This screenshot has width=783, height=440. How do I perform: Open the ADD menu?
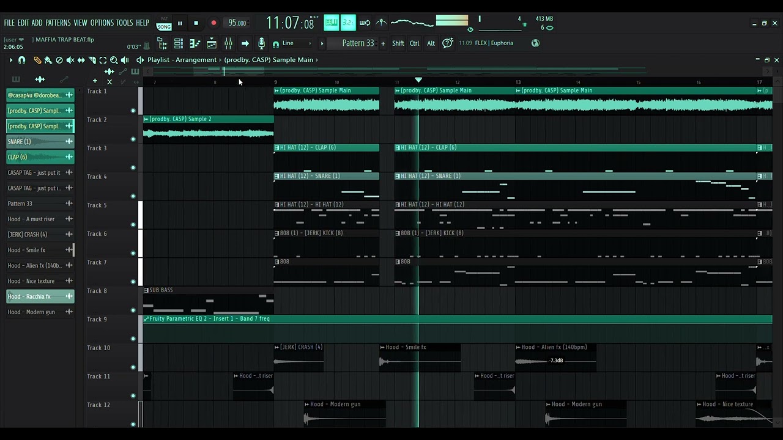pos(37,23)
